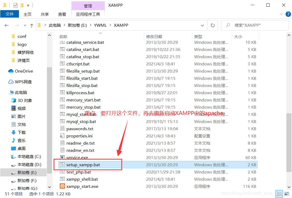Click the 搜索"XAMPP" search box
This screenshot has height=198, width=292.
255,25
